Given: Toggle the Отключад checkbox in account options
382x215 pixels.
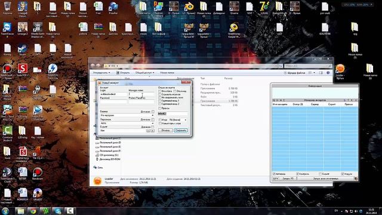Looking at the screenshot, I should point(175,91).
